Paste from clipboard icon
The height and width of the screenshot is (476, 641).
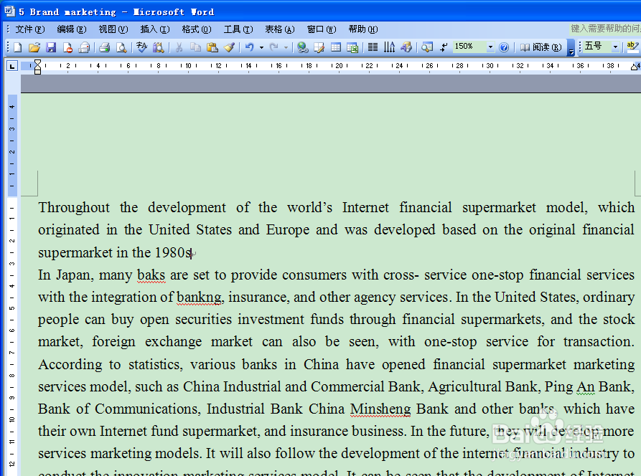[x=212, y=47]
